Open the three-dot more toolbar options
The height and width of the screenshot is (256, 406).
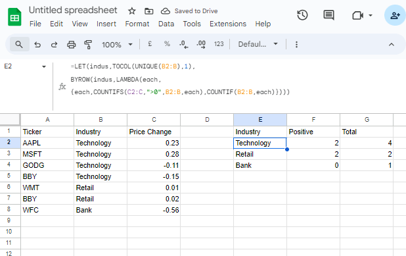296,44
